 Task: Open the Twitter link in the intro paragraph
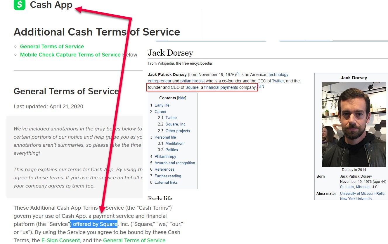pyautogui.click(x=278, y=81)
